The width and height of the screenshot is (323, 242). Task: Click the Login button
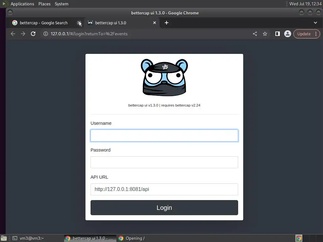[164, 208]
